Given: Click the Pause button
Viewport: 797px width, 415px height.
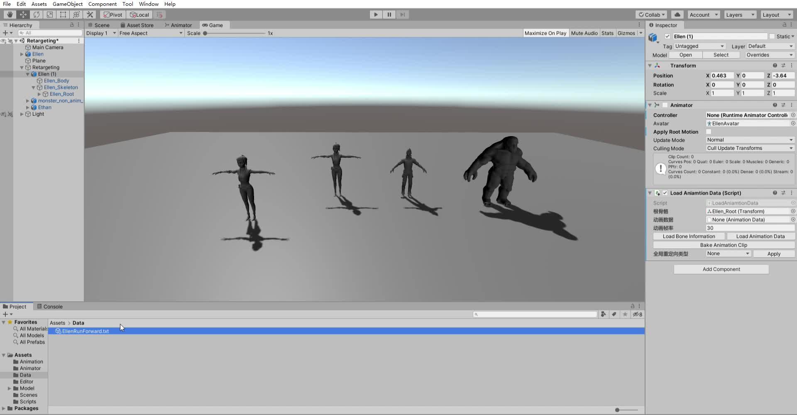Looking at the screenshot, I should pos(389,15).
